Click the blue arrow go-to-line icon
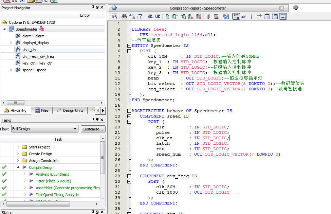Image resolution: width=331 pixels, height=214 pixels. [x=259, y=16]
